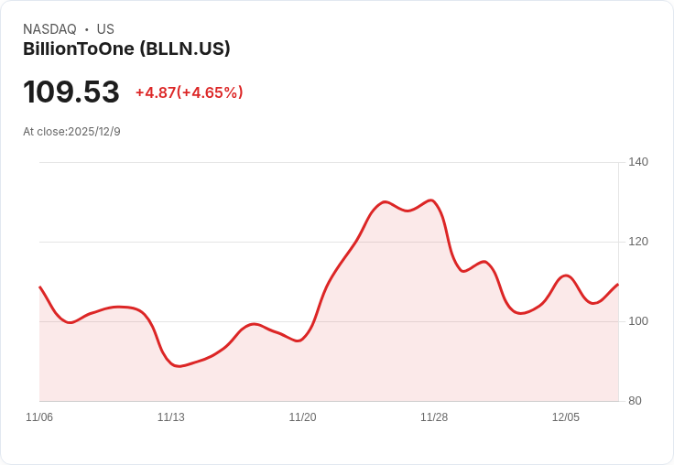Select the 11/20 date axis label

(302, 416)
